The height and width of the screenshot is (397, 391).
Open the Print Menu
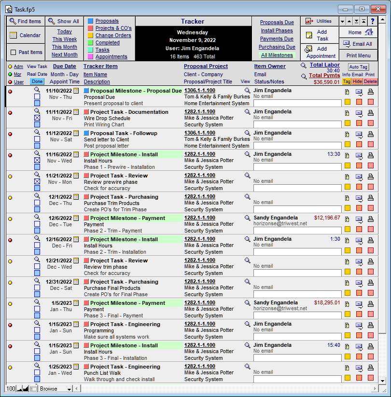tap(359, 55)
